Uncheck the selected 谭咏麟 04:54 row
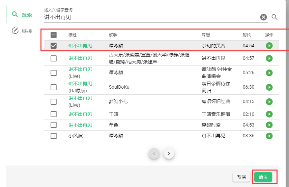This screenshot has width=289, height=187. (x=54, y=46)
